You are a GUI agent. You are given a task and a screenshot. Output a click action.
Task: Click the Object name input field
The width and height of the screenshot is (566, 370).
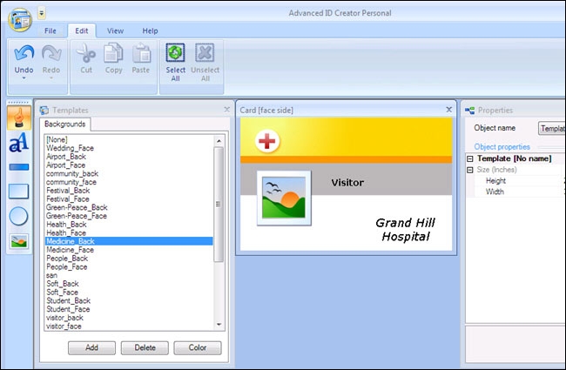click(551, 128)
